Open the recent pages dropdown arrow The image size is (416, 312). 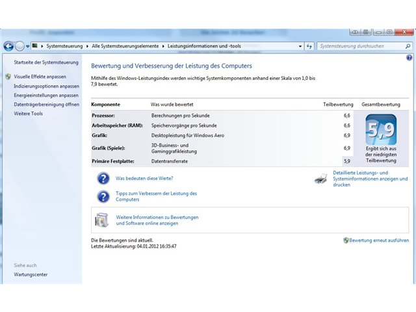[27, 46]
